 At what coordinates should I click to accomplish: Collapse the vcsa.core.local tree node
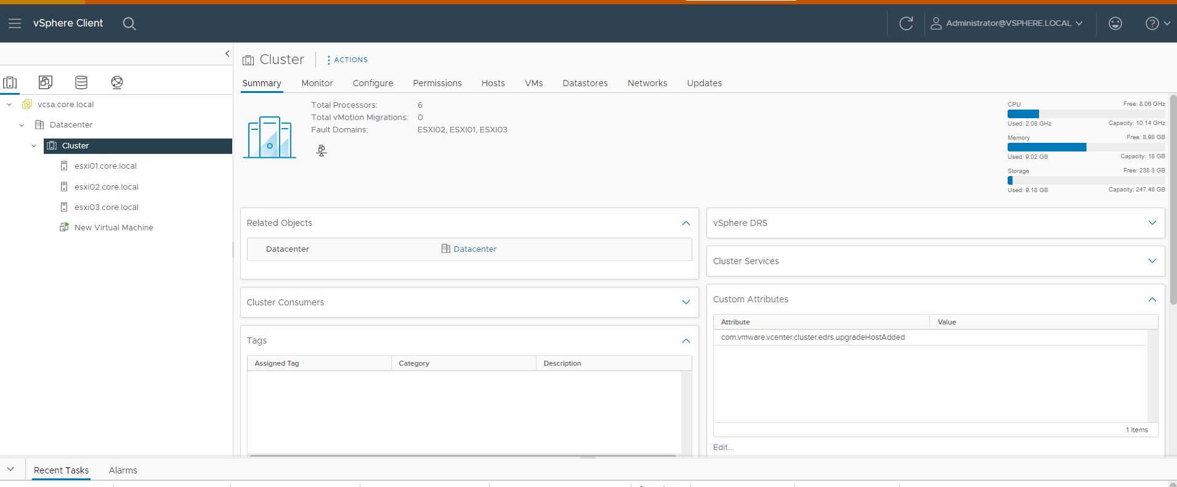pos(9,105)
